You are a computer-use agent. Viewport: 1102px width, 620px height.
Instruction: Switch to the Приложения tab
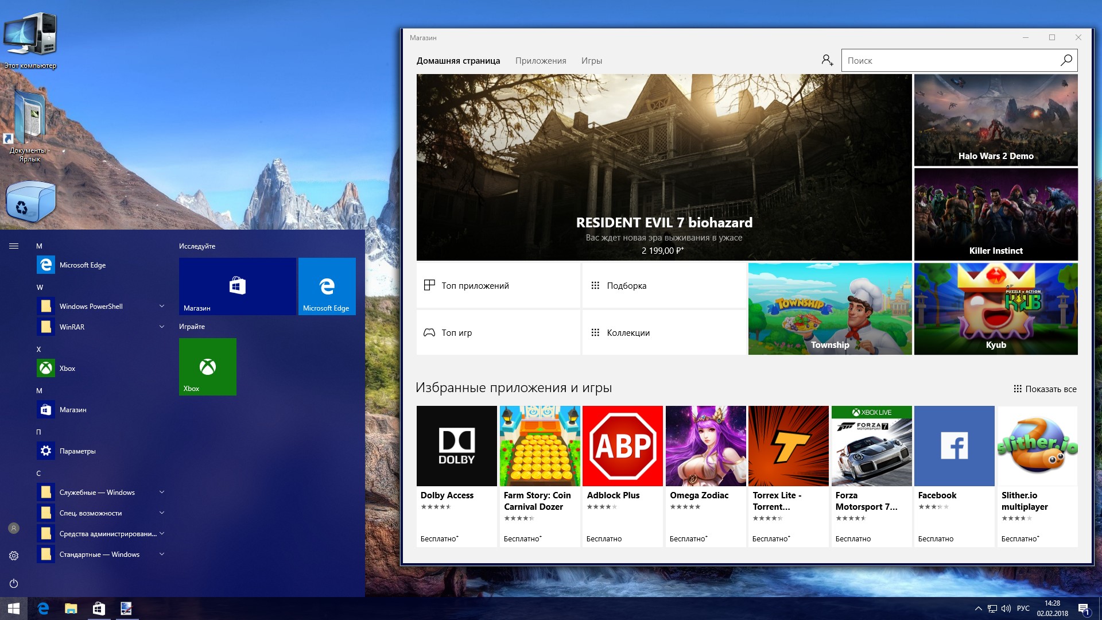[540, 61]
